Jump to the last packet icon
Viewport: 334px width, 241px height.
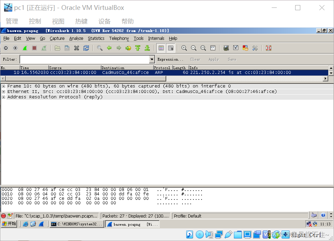pos(147,48)
